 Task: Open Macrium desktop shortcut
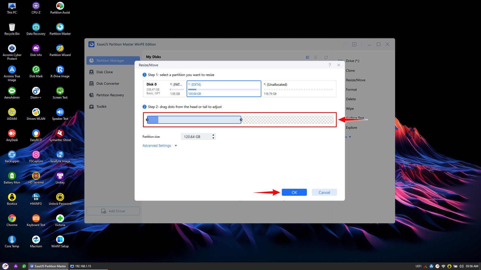coord(36,240)
